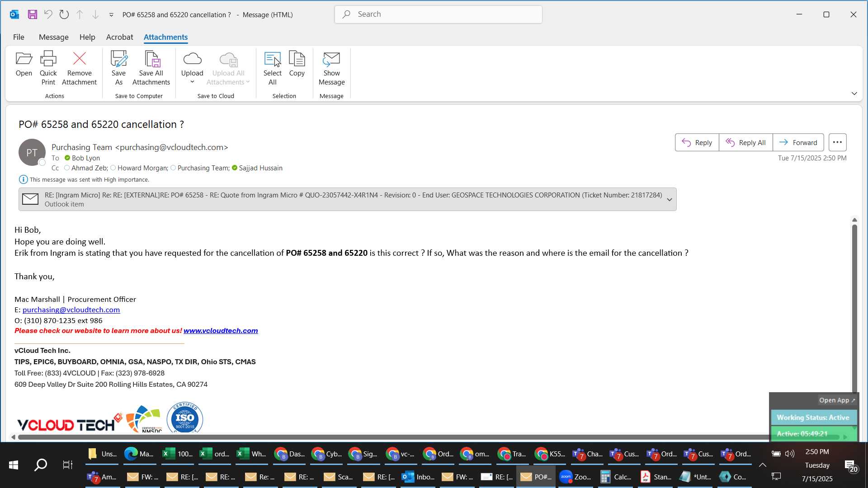Click the high importance info icon
This screenshot has width=868, height=488.
click(x=23, y=179)
